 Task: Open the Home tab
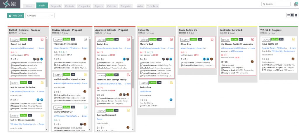click(x=29, y=6)
